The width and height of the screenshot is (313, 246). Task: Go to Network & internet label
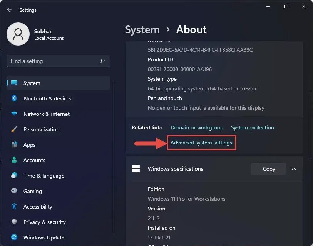coord(47,114)
